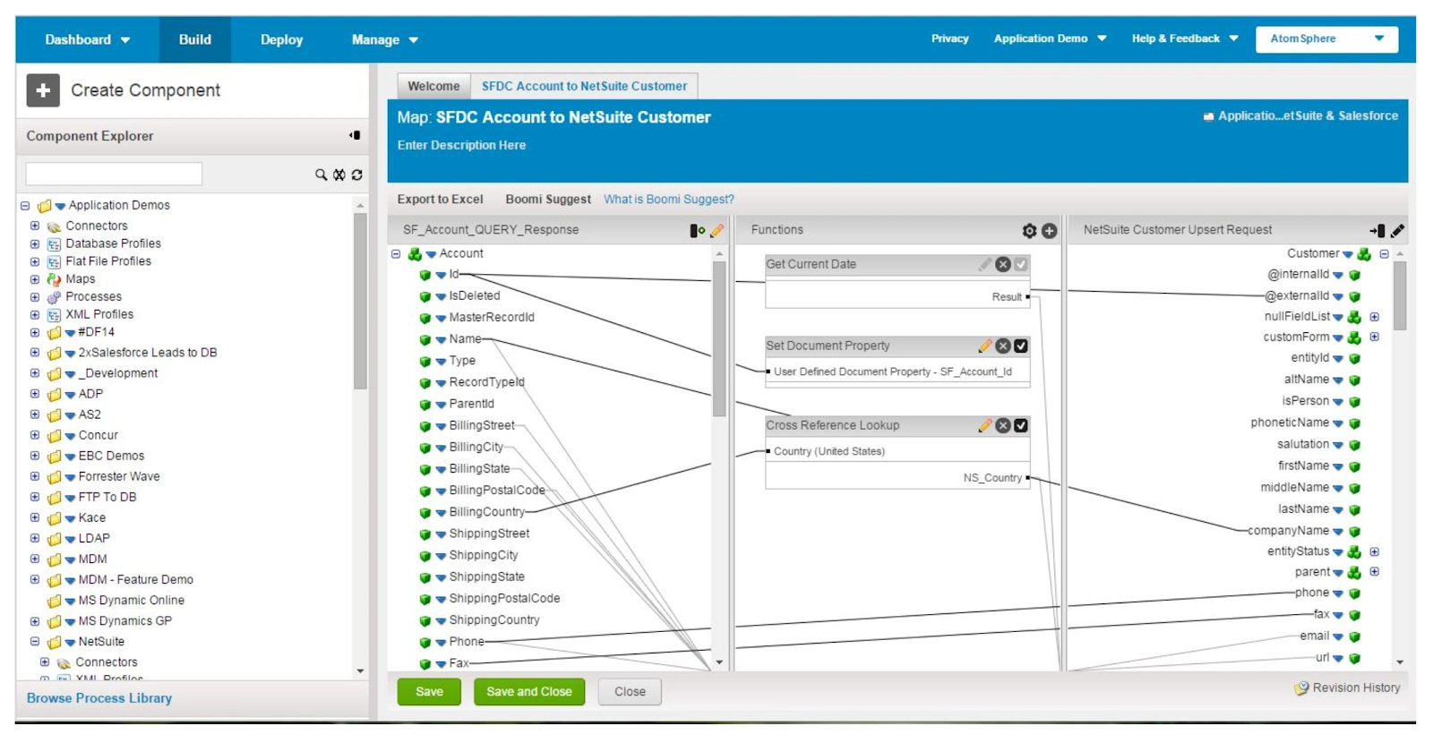
Task: Open the Help & Feedback dropdown
Action: coord(1185,38)
